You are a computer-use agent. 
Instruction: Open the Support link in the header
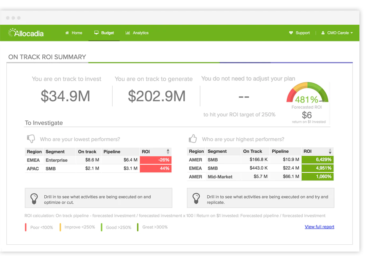pos(300,33)
